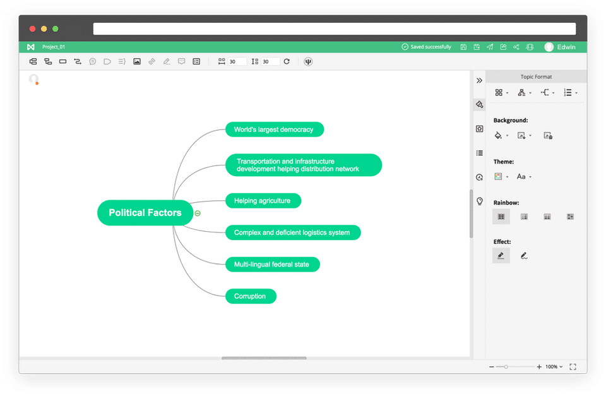Attach a hyperlink to the topic
606x396 pixels.
pos(152,61)
